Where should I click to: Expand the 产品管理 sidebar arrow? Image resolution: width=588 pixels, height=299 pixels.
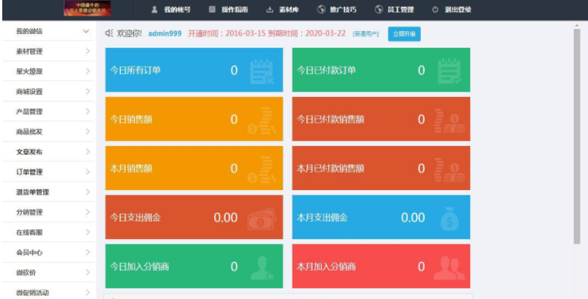click(x=87, y=111)
